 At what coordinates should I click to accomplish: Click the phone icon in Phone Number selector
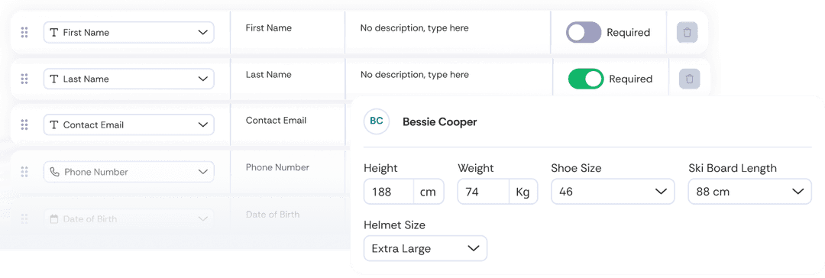coord(54,172)
